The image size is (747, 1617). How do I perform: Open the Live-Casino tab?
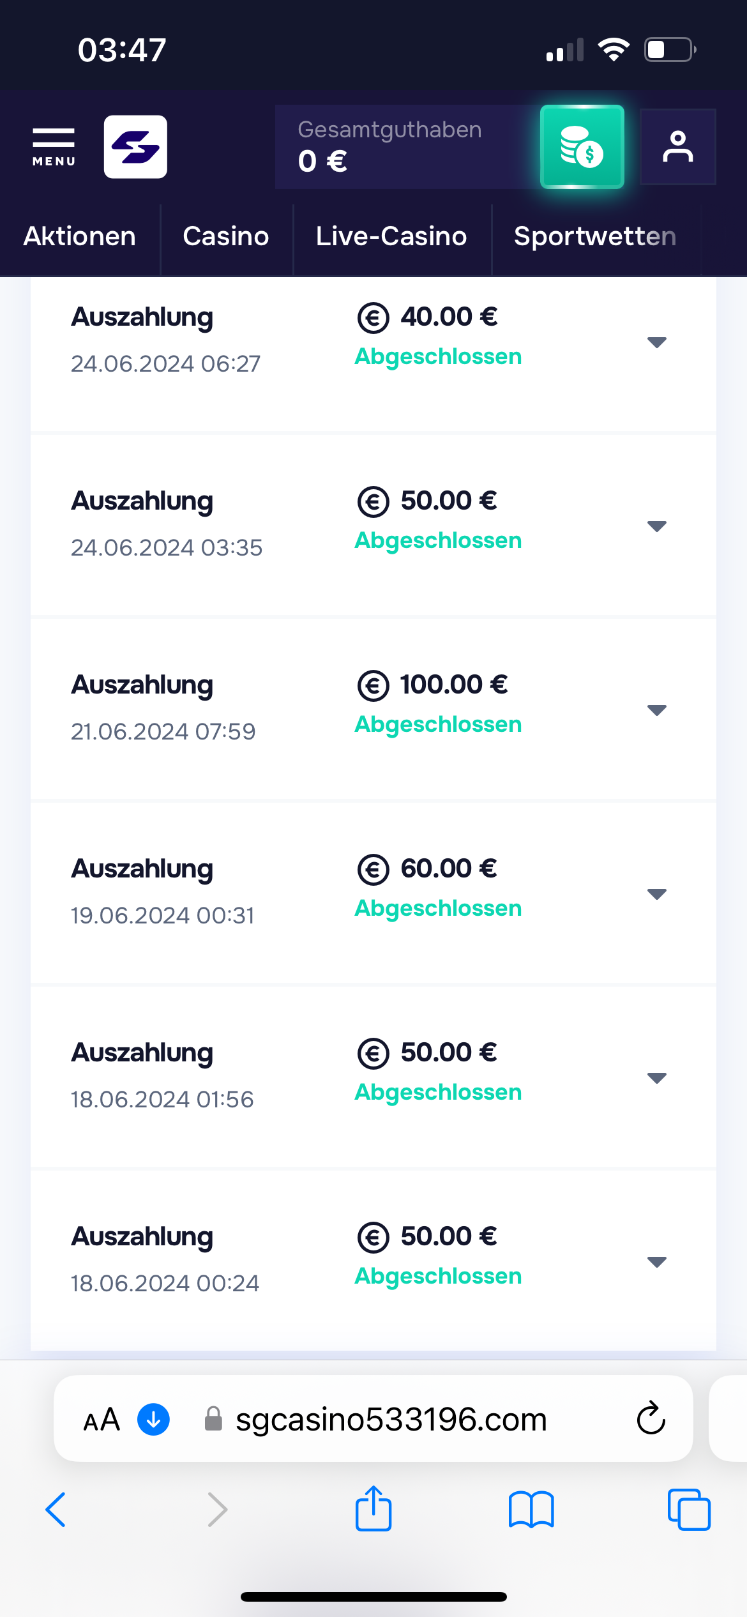pyautogui.click(x=391, y=237)
